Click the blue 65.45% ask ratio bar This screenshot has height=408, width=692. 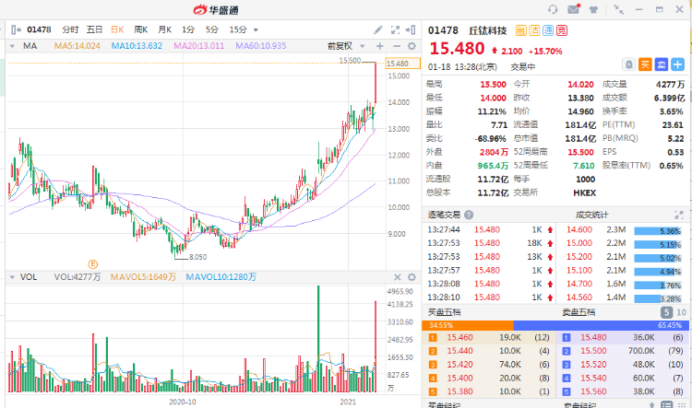pyautogui.click(x=601, y=325)
